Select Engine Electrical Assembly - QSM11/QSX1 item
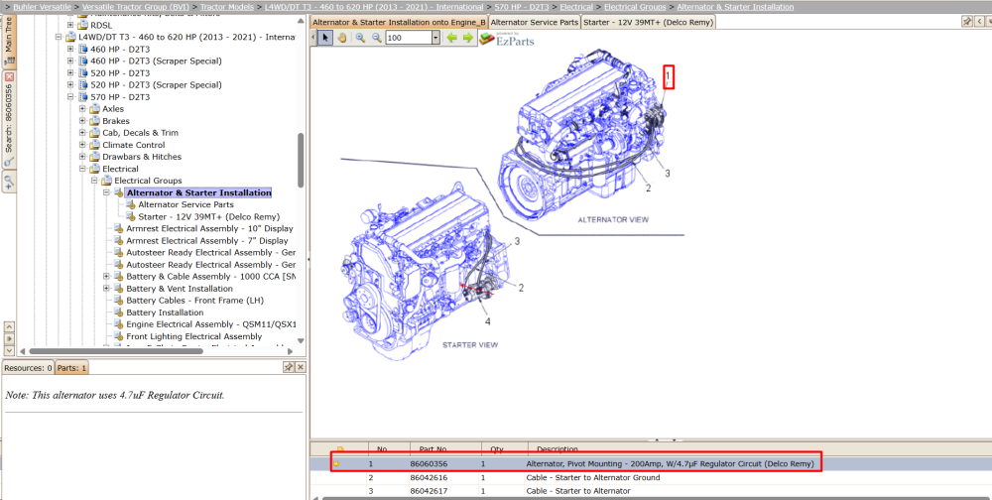 [x=211, y=324]
